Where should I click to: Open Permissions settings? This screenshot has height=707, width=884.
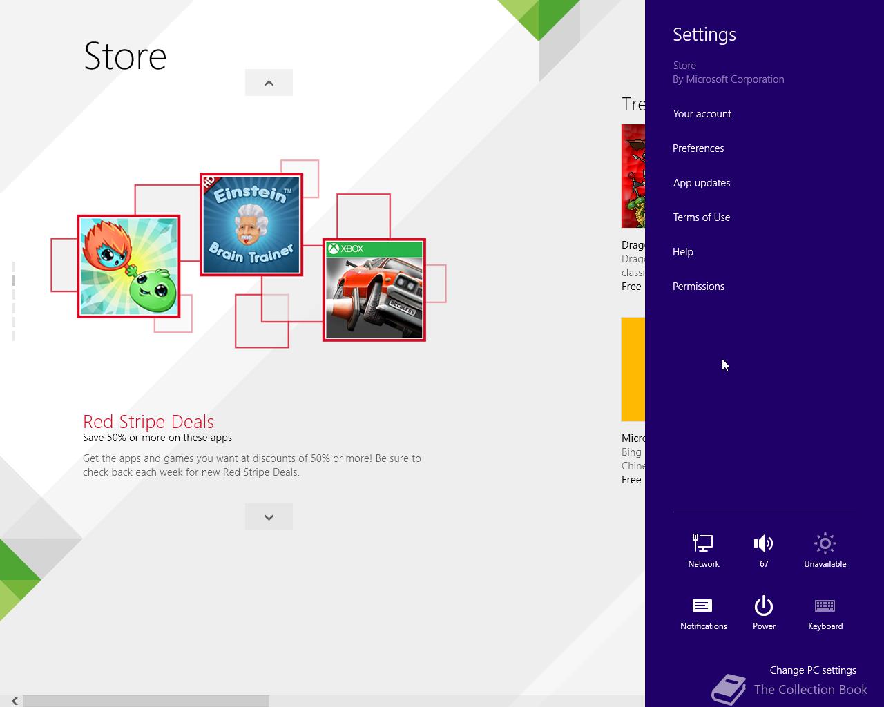(x=698, y=287)
